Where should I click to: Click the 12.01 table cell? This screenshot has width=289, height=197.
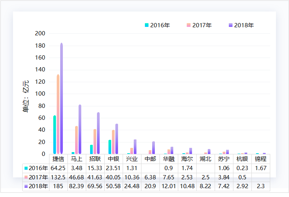pos(169,186)
